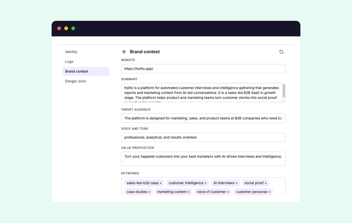Click the Value proposition text area
Screen dimensions: 352x223
click(x=203, y=159)
